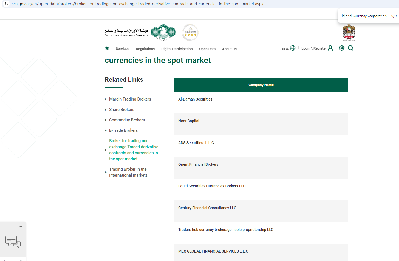The image size is (399, 261).
Task: Open site settings gear icon
Action: (x=342, y=48)
